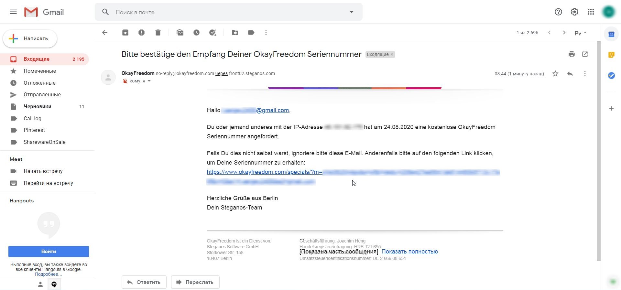
Task: Open Hangouts conversations icon
Action: coord(54,285)
